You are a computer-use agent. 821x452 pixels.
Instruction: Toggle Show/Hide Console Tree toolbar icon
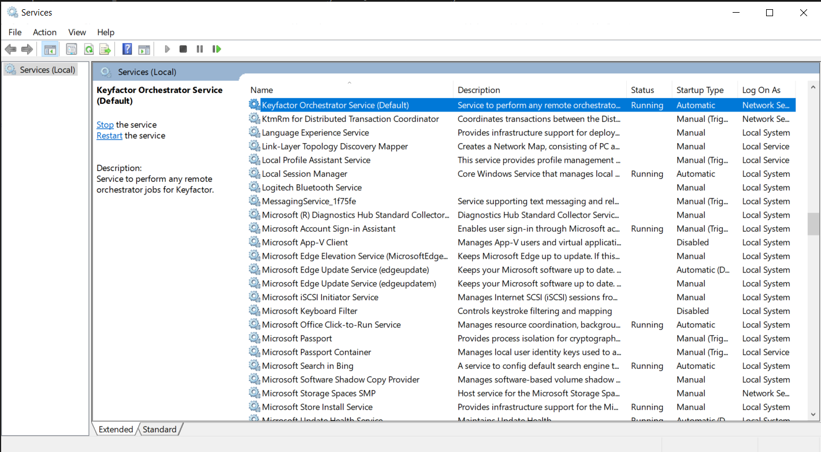click(x=50, y=50)
